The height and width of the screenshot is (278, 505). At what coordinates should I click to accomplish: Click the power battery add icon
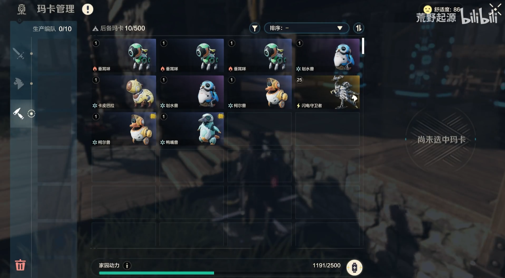click(354, 267)
